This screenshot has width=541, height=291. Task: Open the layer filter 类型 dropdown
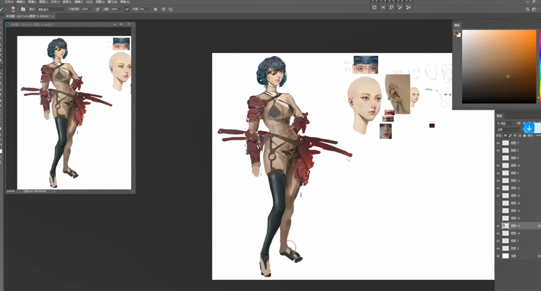click(505, 123)
